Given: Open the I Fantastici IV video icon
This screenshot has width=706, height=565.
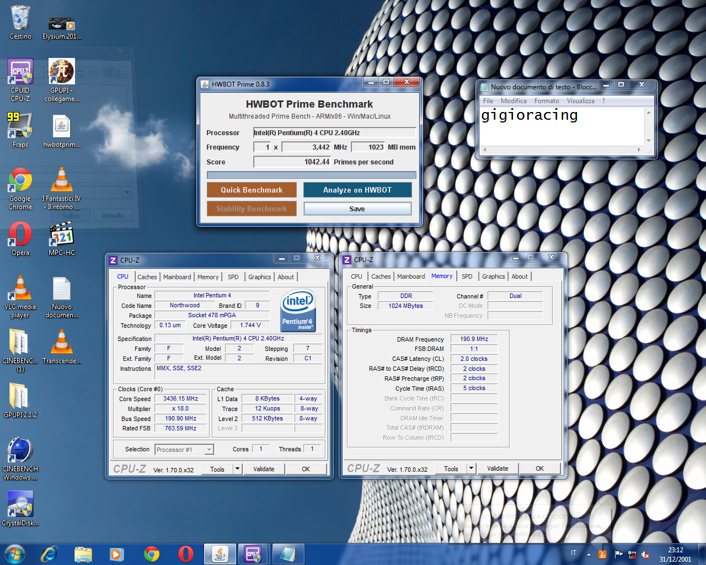Looking at the screenshot, I should (62, 189).
